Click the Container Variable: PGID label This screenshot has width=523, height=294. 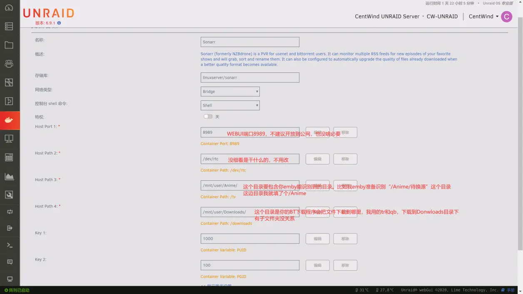click(x=223, y=277)
